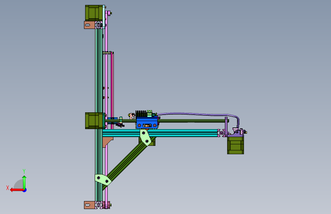Select the upper light green gusset plate near the carriage
Screen dimensions: 331x214
(x=145, y=137)
